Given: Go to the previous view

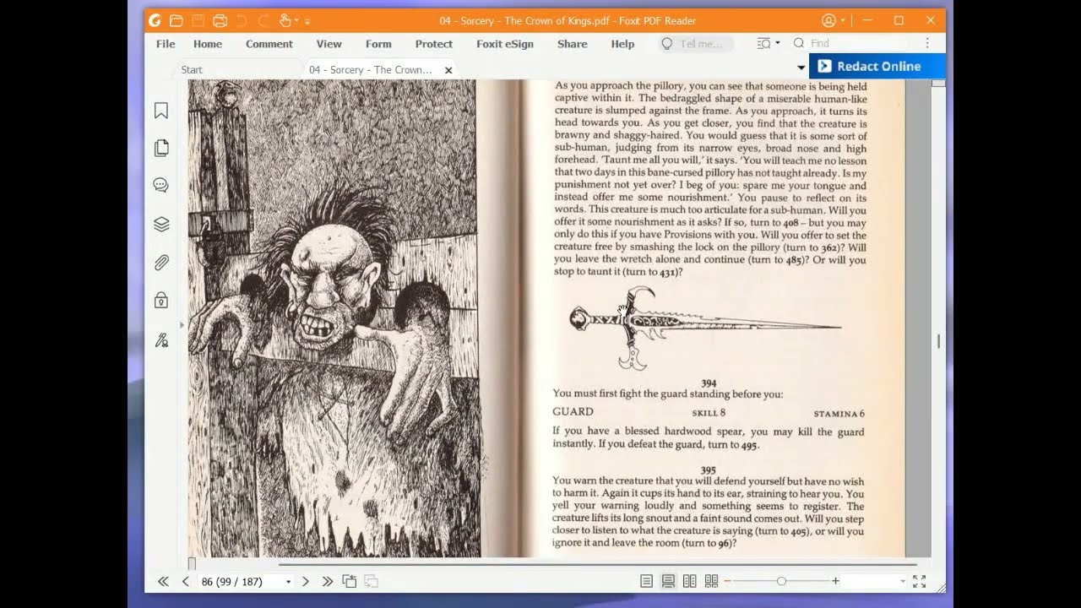Looking at the screenshot, I should click(349, 581).
